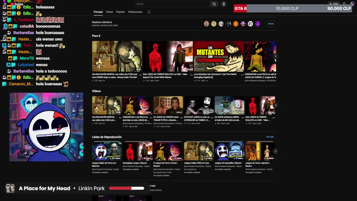Click chat username 'Luluzieel'

click(x=26, y=65)
